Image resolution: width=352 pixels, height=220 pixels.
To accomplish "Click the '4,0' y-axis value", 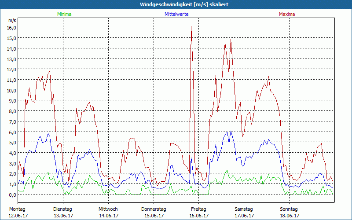I will pos(13,153).
